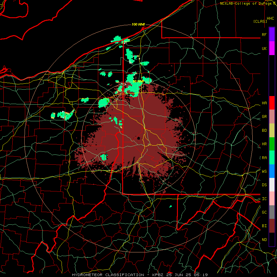Screen dimensions: 277x277
Task: Click the purple RF legend color swatch
Action: tap(272, 34)
